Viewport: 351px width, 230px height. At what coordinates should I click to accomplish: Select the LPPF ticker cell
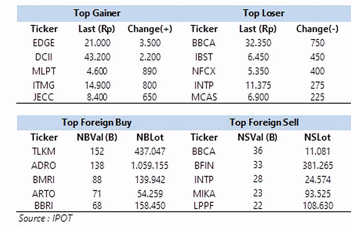click(204, 205)
